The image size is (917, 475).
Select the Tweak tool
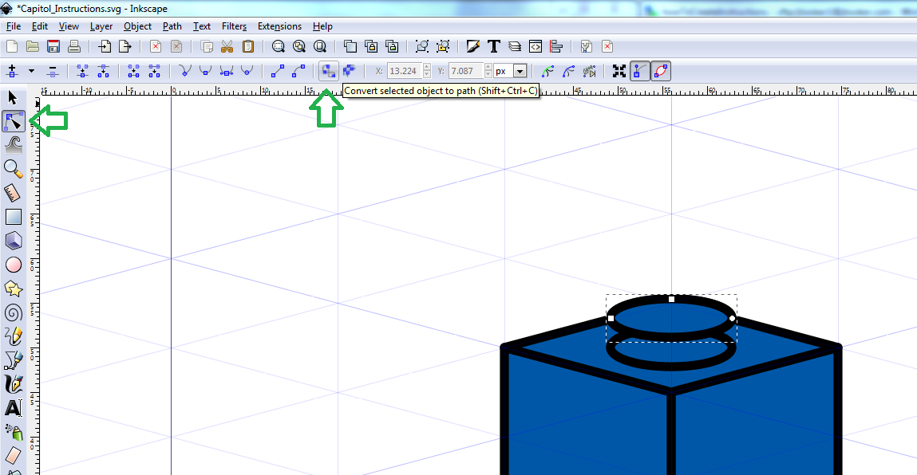tap(14, 144)
